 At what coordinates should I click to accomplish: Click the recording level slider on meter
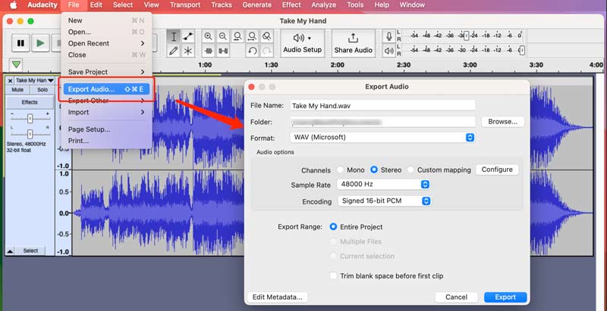(x=466, y=36)
